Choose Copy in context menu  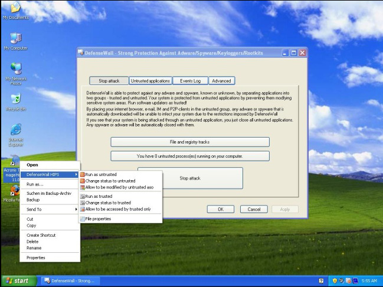pyautogui.click(x=50, y=226)
